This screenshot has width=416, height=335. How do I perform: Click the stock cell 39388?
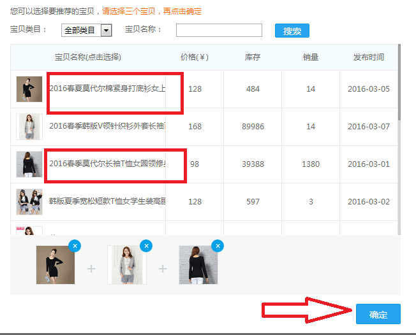point(253,164)
